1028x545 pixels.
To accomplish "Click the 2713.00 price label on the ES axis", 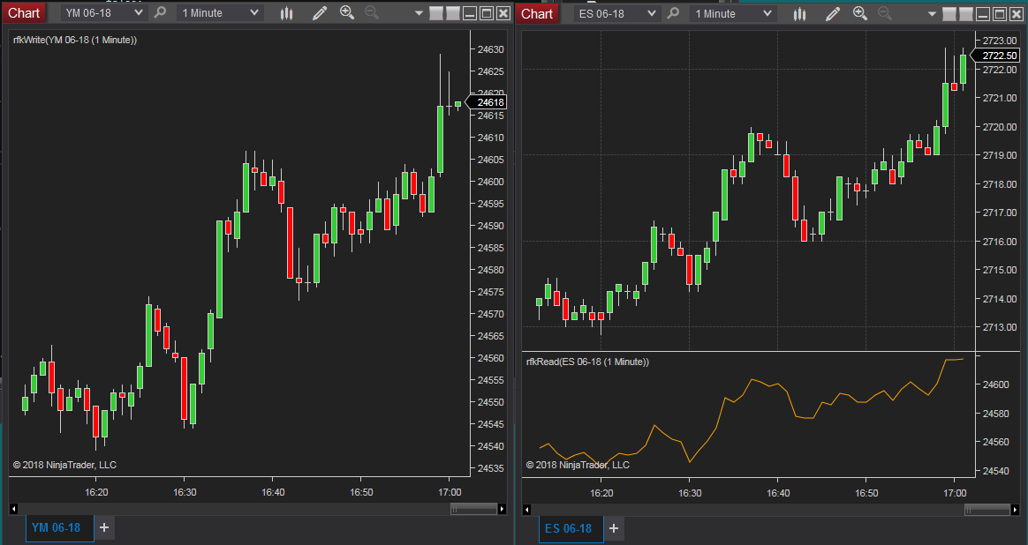I will 1000,327.
